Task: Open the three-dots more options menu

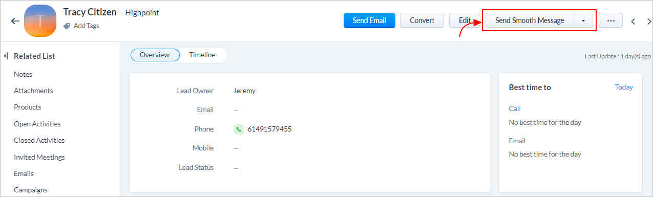Action: tap(610, 20)
